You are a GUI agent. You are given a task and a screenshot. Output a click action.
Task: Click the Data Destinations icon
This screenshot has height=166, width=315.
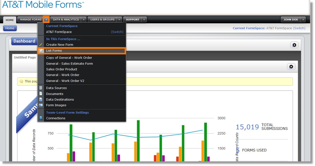[x=41, y=99]
